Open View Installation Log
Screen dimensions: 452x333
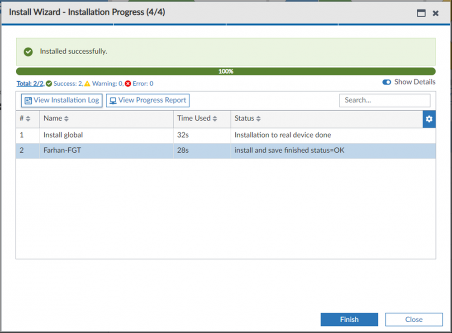click(x=62, y=100)
